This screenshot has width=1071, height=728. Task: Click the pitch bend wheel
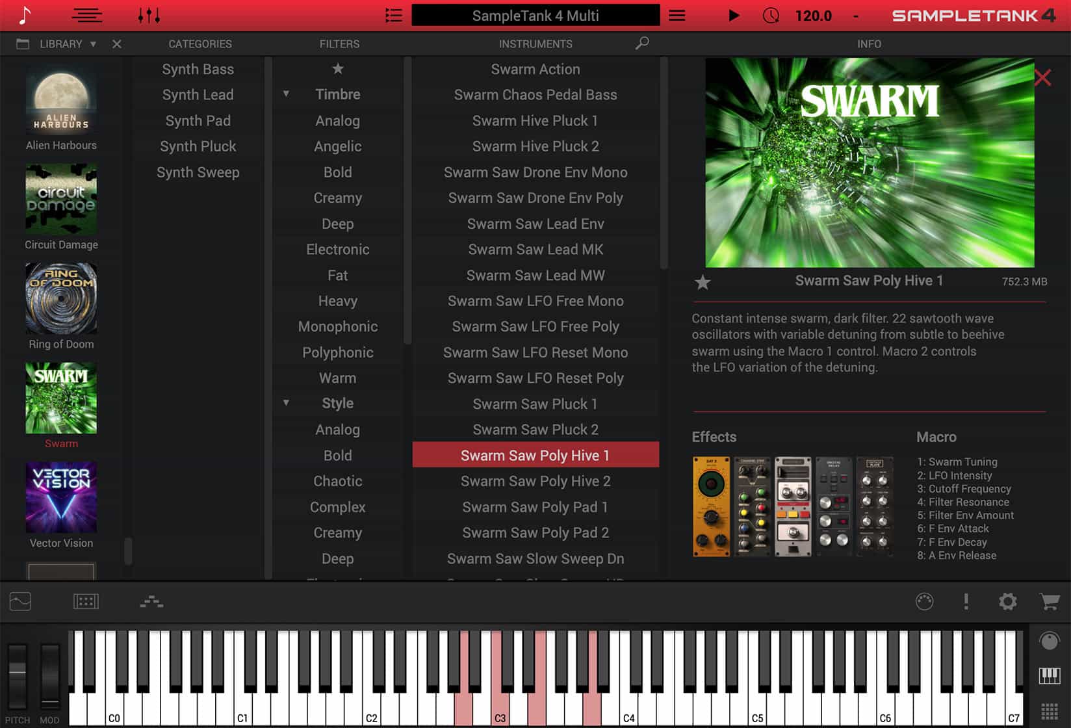click(18, 675)
